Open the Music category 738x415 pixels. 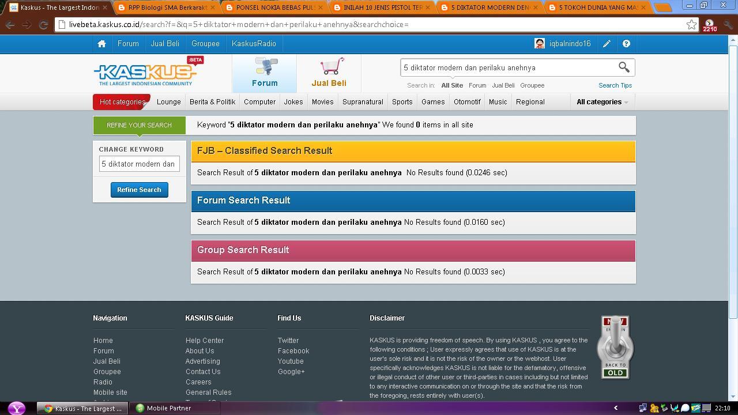coord(498,102)
